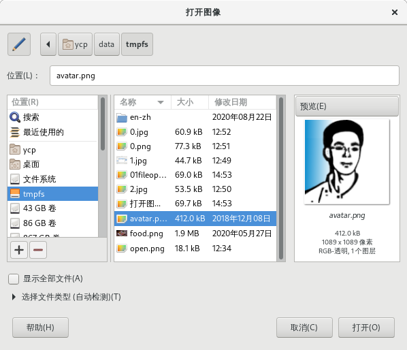407x350 pixels.
Task: Click the minus button to remove bookmark
Action: click(38, 250)
